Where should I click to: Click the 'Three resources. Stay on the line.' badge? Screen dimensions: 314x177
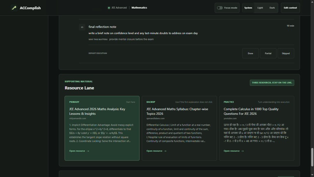[x=272, y=82]
